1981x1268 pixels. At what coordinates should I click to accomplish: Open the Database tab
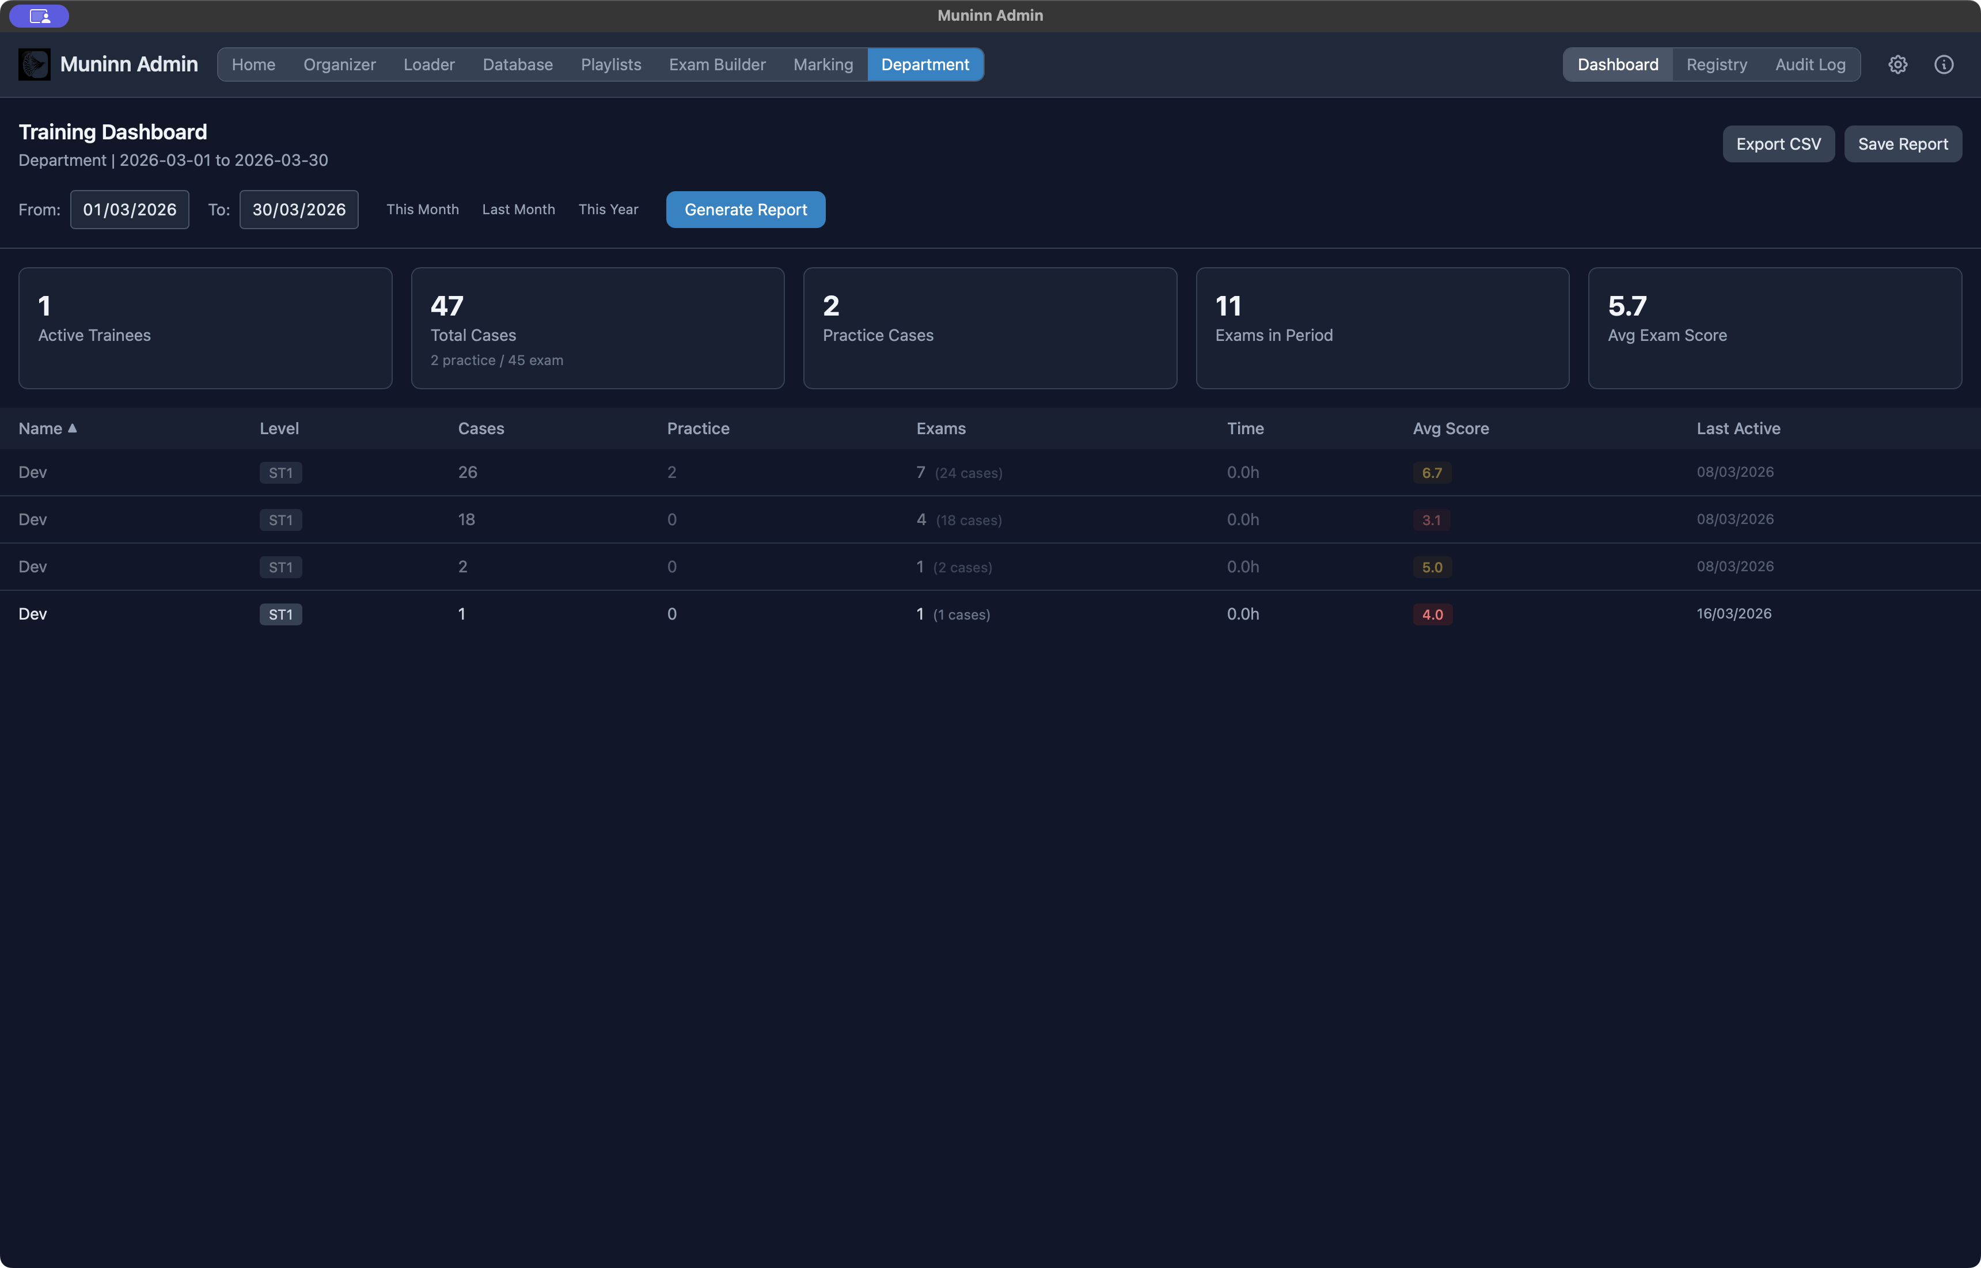pyautogui.click(x=518, y=64)
